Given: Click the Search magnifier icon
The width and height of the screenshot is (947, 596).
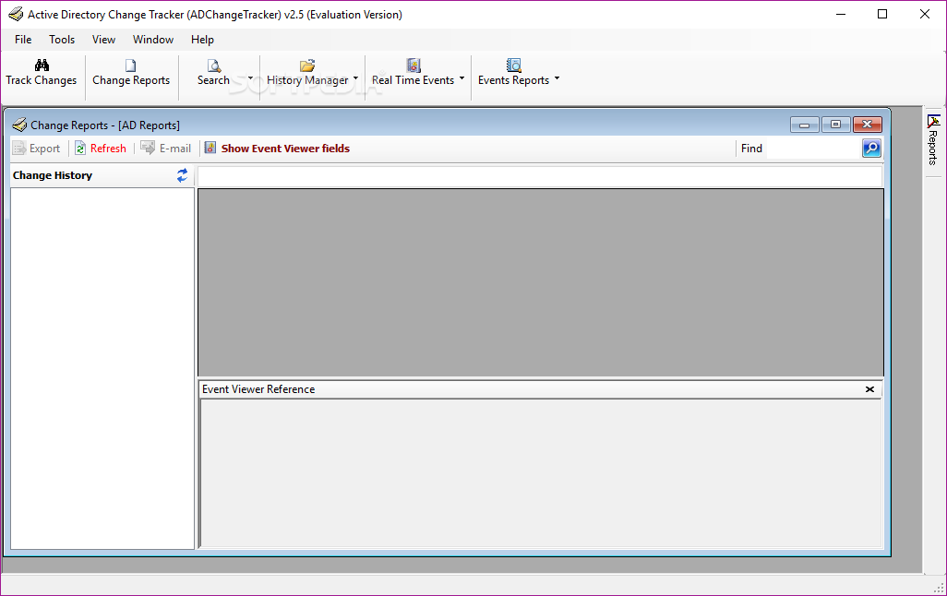Looking at the screenshot, I should (x=214, y=66).
